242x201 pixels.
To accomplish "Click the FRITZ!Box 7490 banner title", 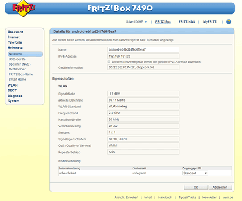I will [x=120, y=8].
